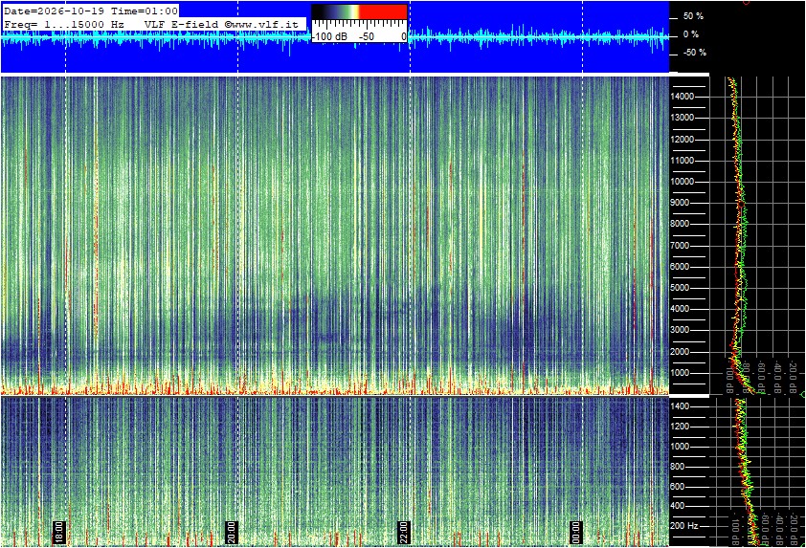Click the '-50' color scale label
This screenshot has width=806, height=548.
coord(366,37)
